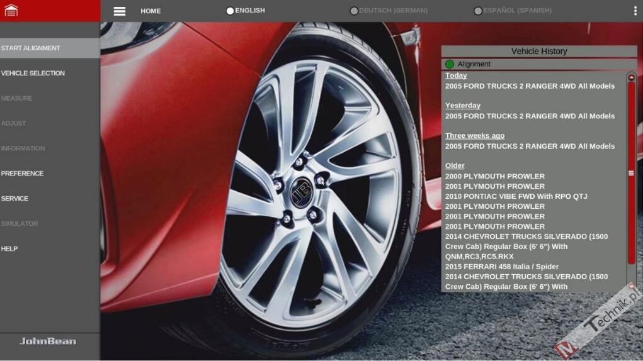Click the Three weeks ago heading
The height and width of the screenshot is (361, 643).
(475, 135)
